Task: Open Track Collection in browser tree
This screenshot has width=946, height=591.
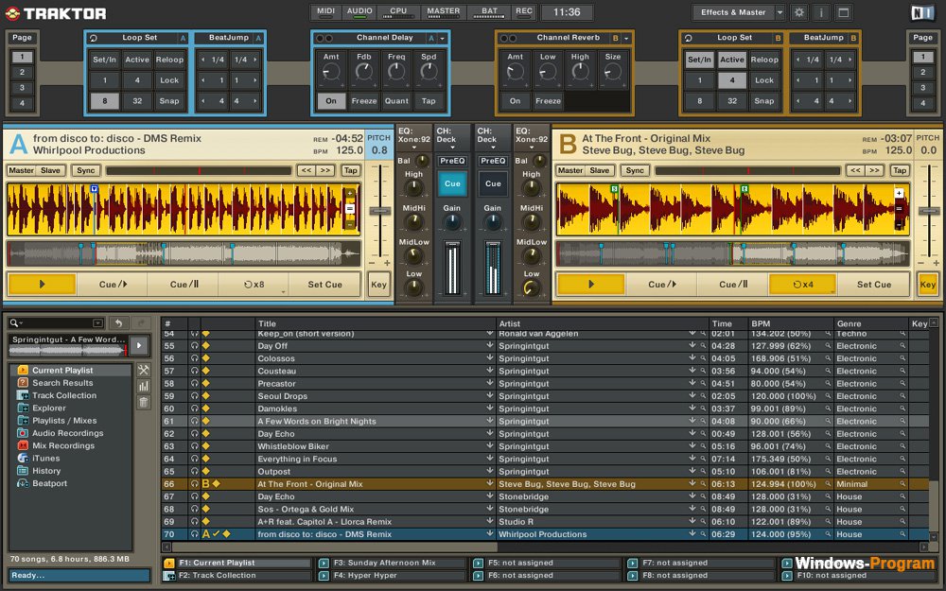Action: pos(64,395)
